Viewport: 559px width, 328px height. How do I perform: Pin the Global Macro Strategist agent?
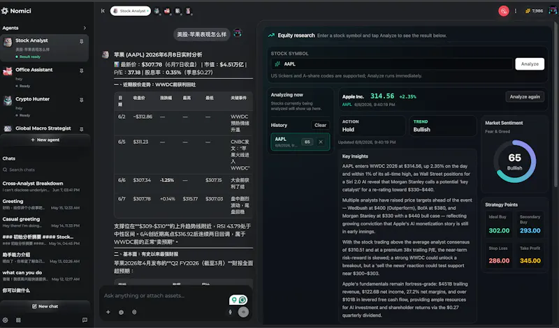(81, 129)
